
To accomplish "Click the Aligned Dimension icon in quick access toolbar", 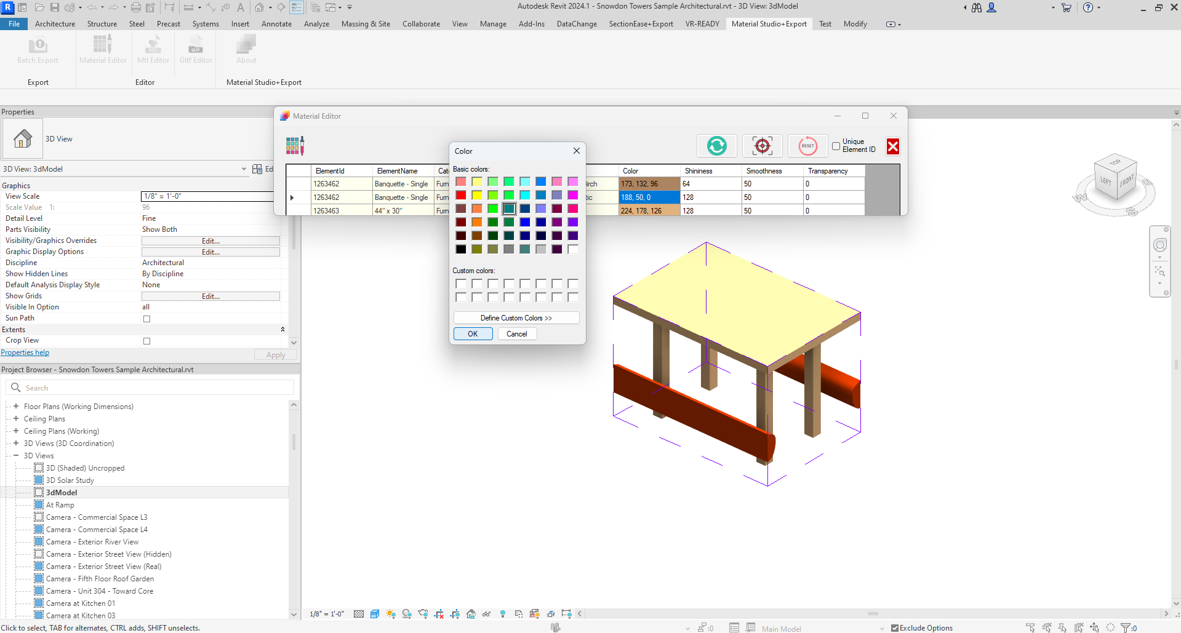I will 211,7.
